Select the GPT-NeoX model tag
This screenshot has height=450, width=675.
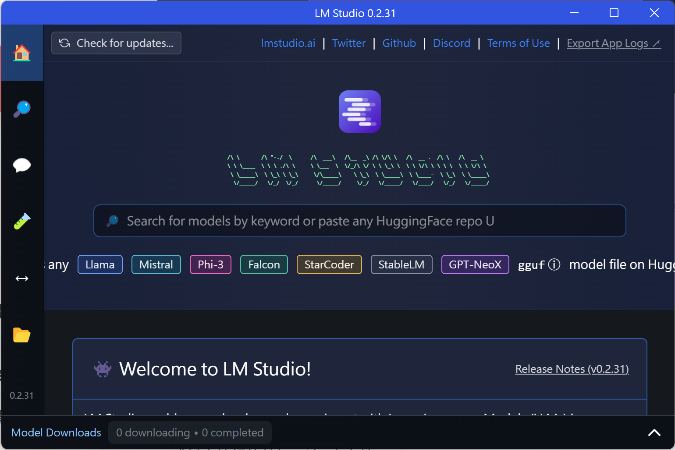point(475,264)
